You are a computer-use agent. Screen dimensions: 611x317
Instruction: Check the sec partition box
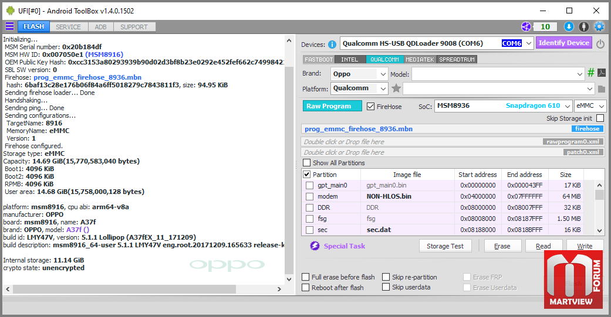(x=309, y=230)
